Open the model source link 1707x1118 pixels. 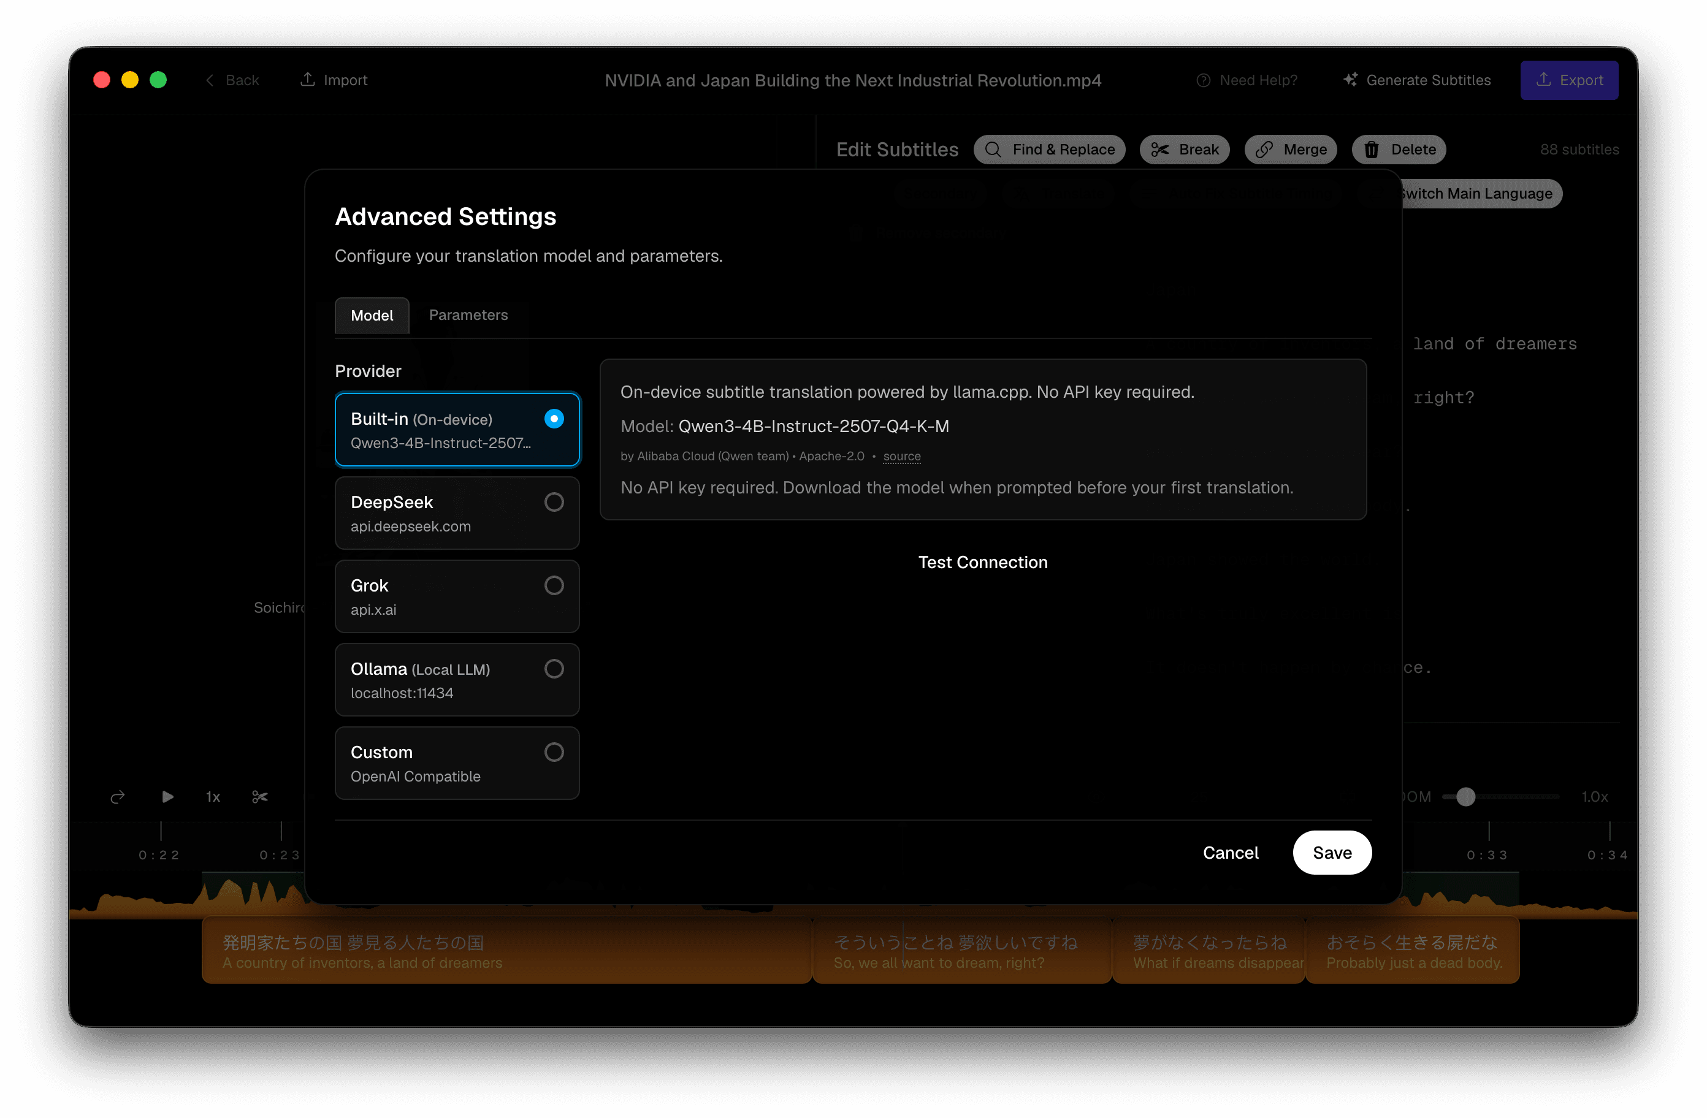[x=901, y=456]
